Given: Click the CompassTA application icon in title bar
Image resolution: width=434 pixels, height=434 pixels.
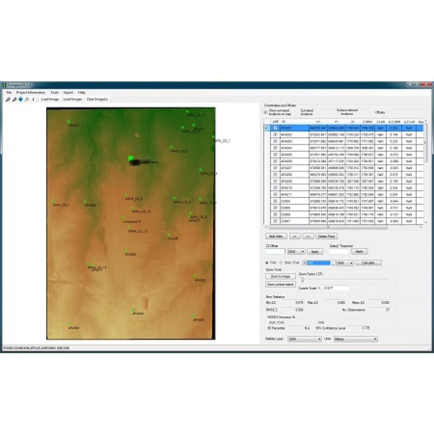Looking at the screenshot, I should (x=4, y=85).
